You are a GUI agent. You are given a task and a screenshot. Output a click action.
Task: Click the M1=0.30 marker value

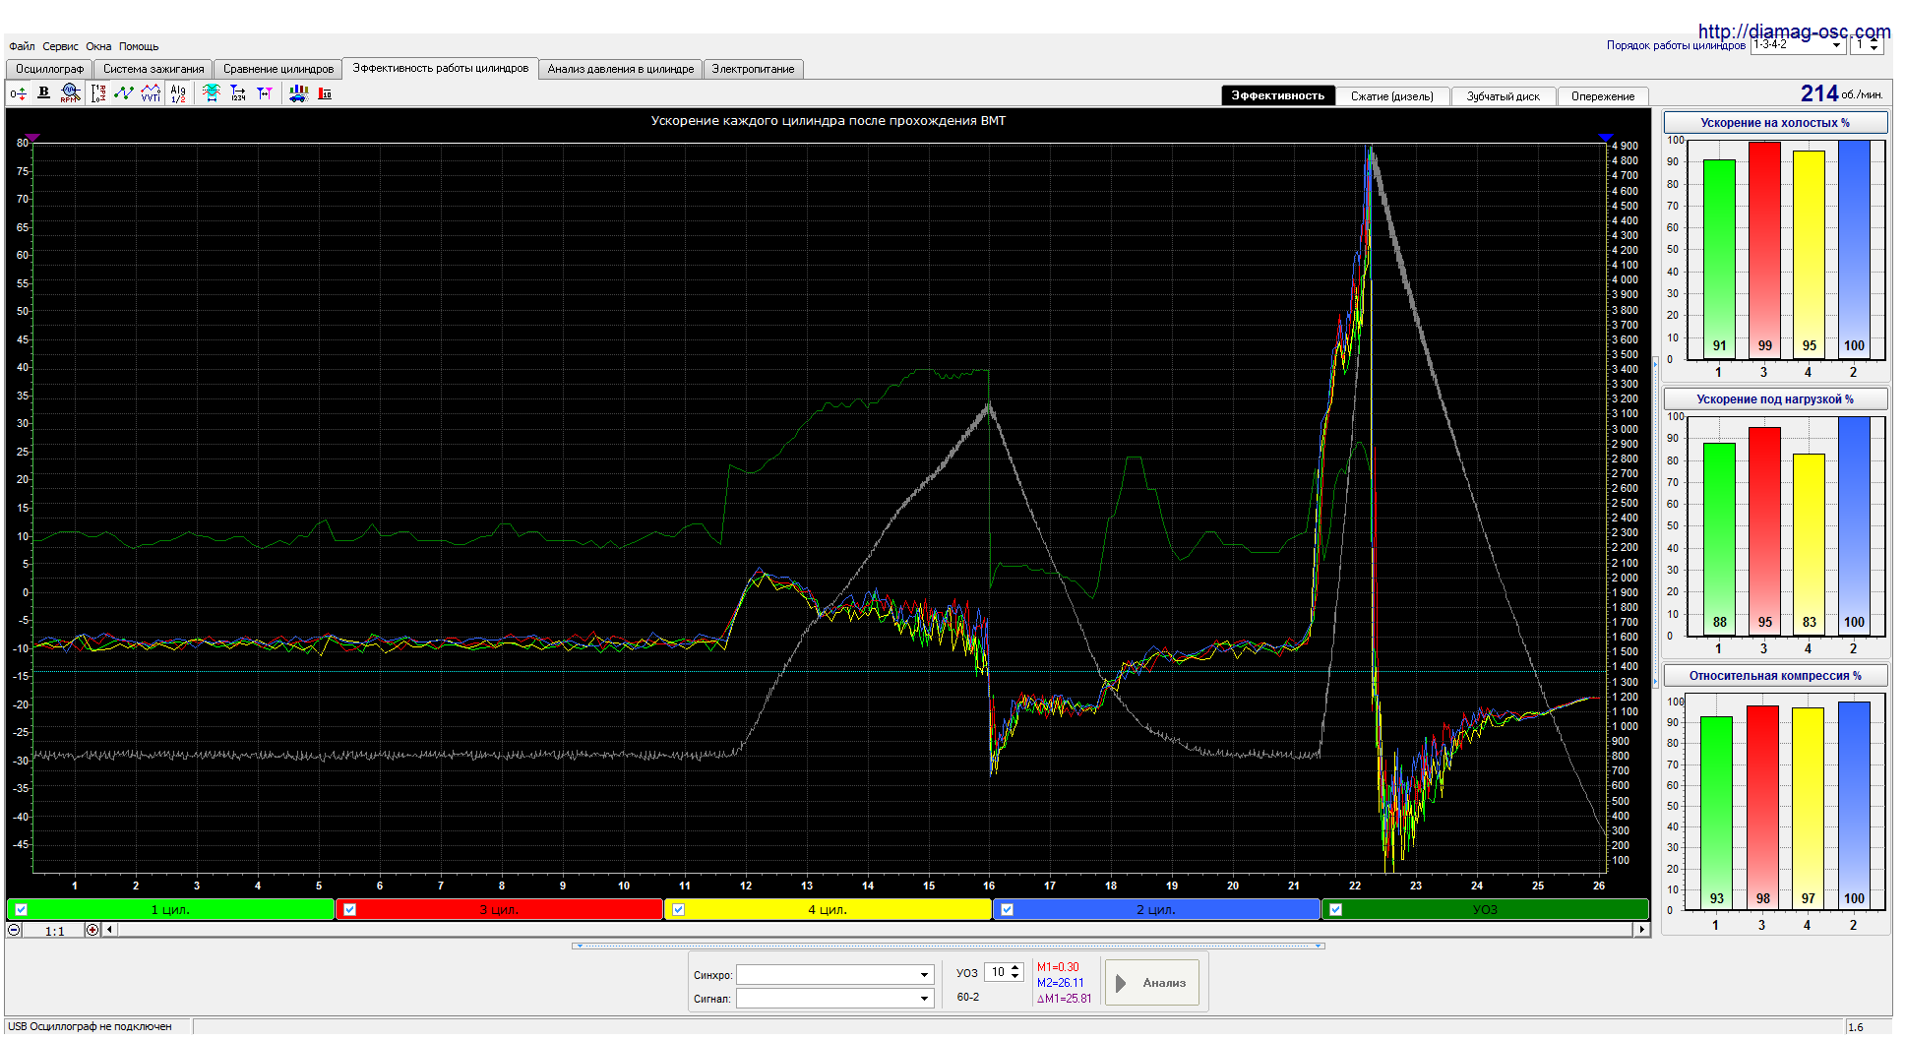point(1058,967)
